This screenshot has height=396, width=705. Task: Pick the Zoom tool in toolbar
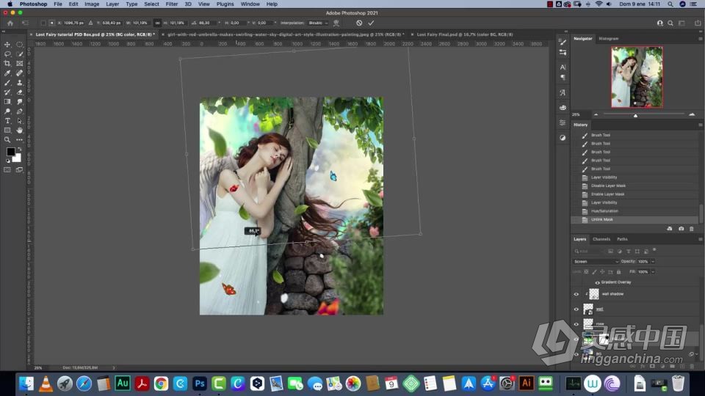click(7, 139)
